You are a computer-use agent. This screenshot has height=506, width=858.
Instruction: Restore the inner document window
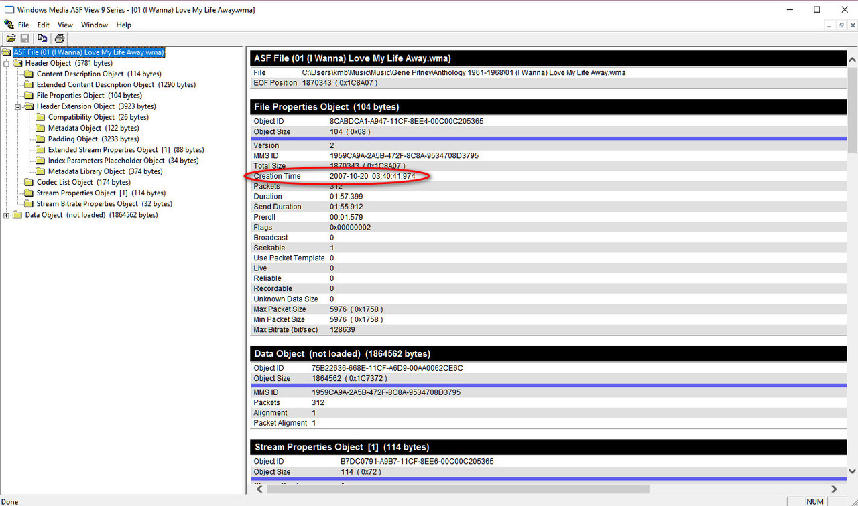coord(841,25)
